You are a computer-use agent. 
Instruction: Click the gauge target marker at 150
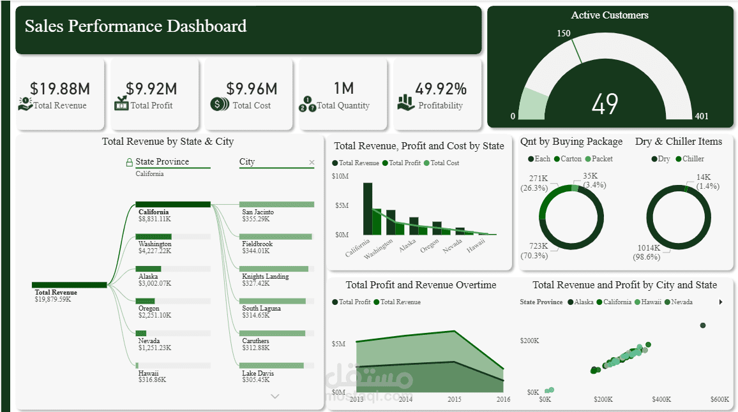[576, 51]
